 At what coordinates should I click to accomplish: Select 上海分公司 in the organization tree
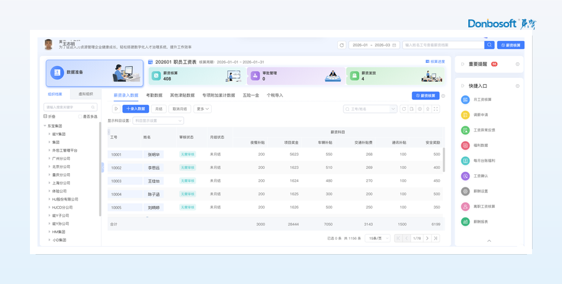[x=61, y=183]
